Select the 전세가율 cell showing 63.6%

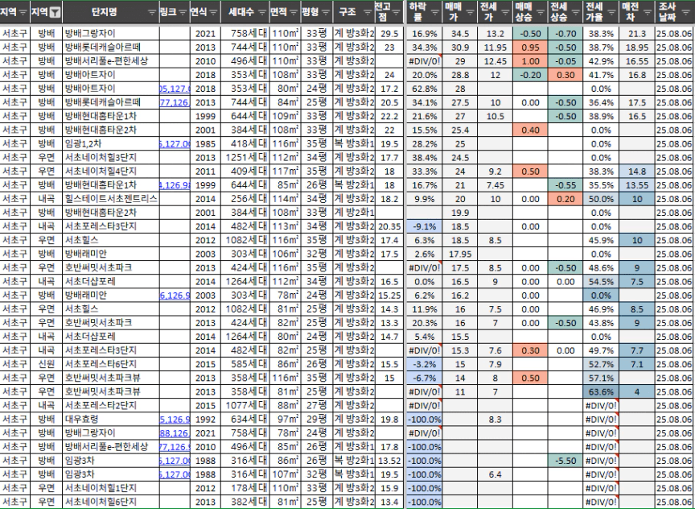click(601, 391)
